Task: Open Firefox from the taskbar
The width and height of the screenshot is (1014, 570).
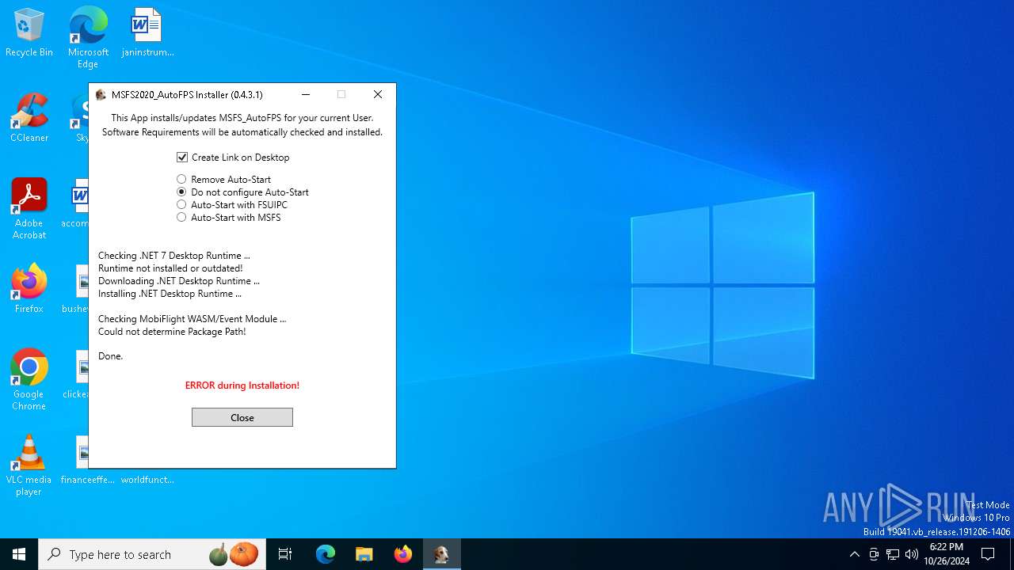Action: [x=402, y=554]
